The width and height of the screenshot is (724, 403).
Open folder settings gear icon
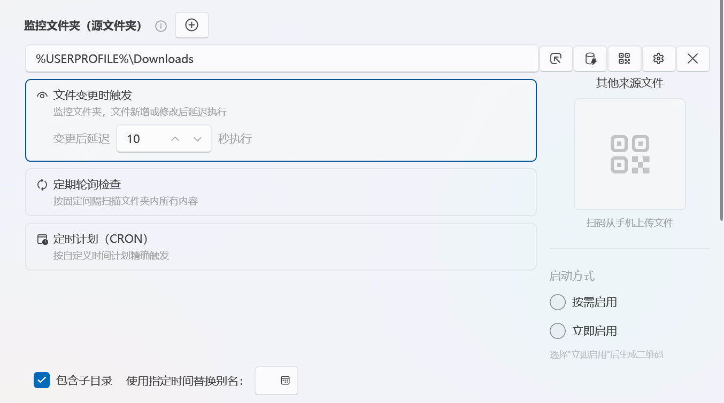659,59
